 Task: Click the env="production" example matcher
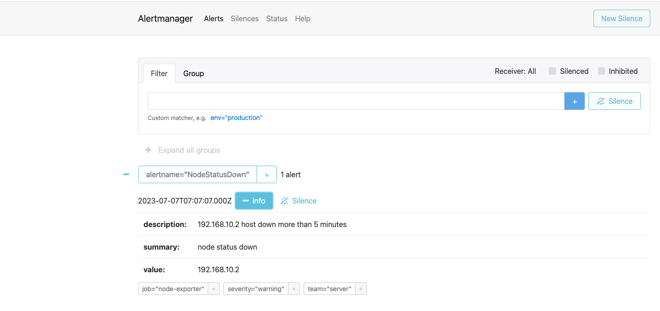tap(236, 118)
